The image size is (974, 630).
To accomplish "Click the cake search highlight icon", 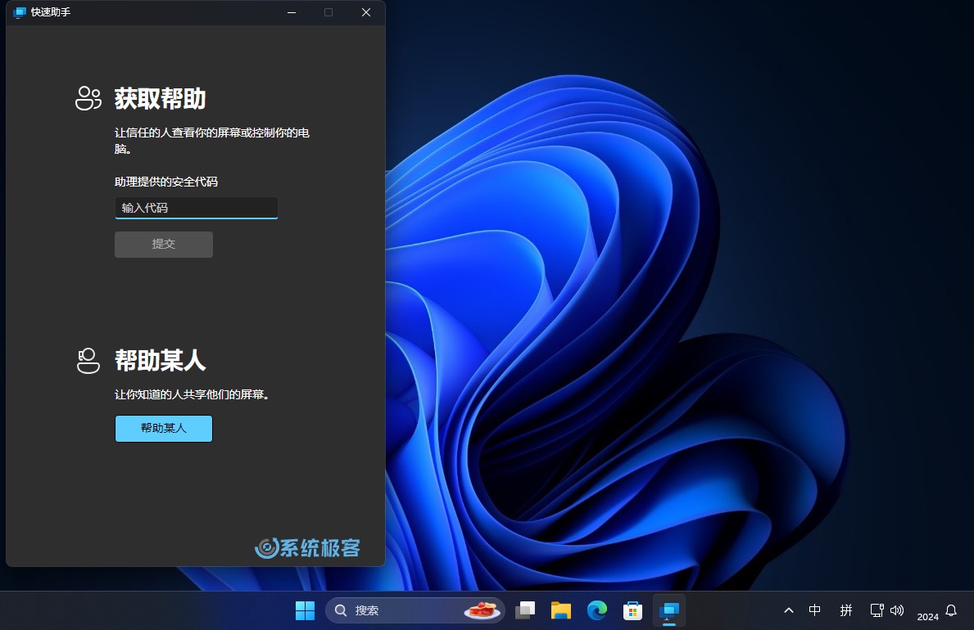I will (x=482, y=610).
